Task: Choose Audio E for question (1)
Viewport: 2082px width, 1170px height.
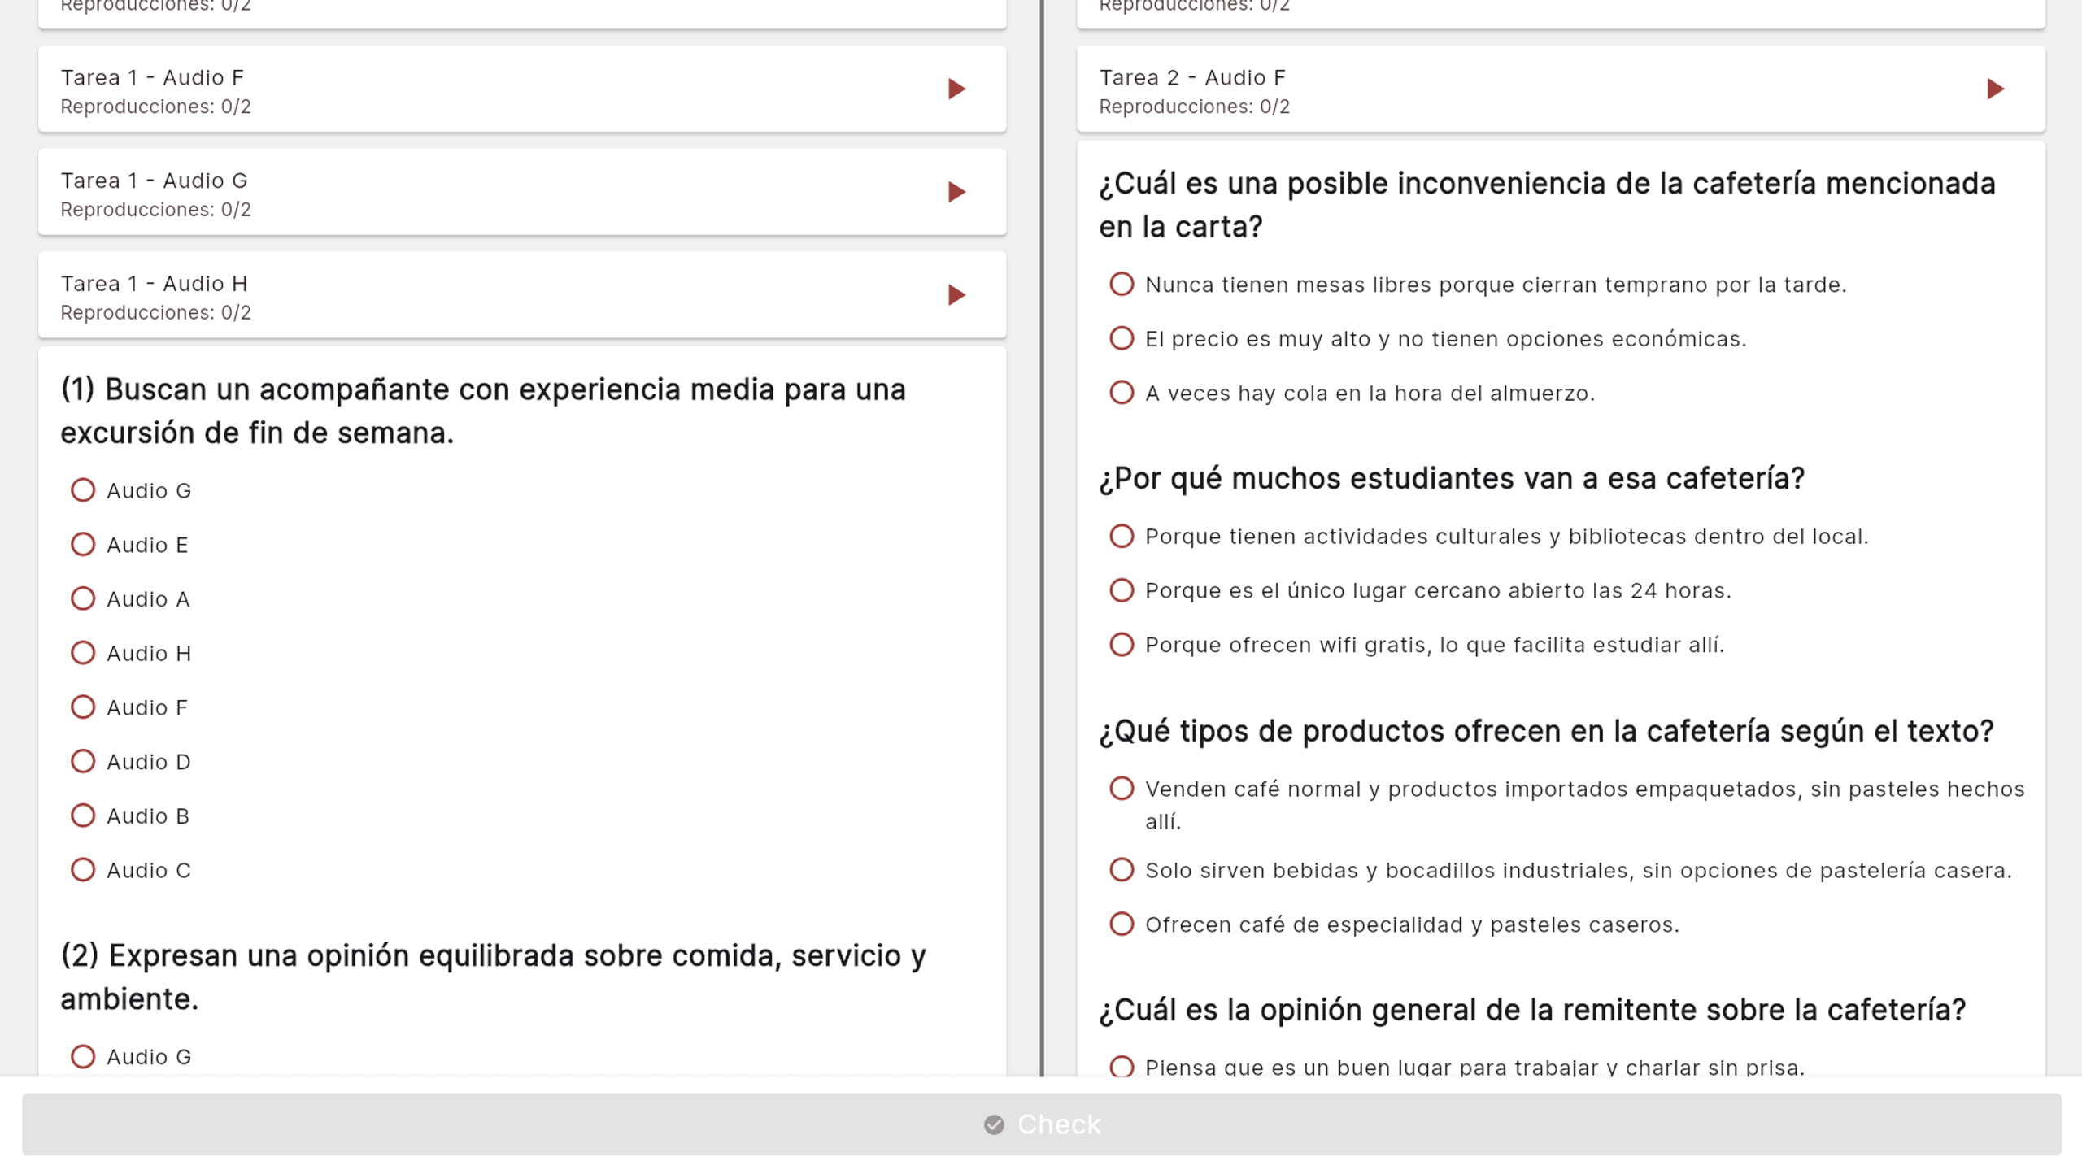Action: 83,545
